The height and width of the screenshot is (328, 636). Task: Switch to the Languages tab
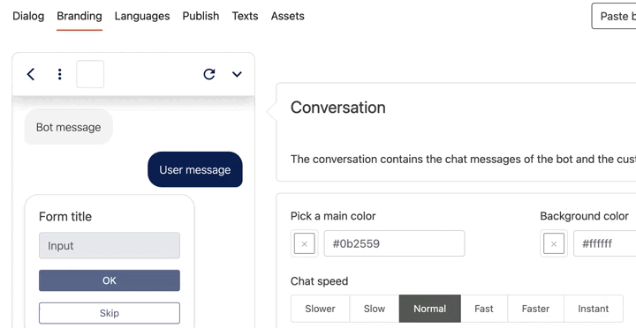(x=142, y=16)
